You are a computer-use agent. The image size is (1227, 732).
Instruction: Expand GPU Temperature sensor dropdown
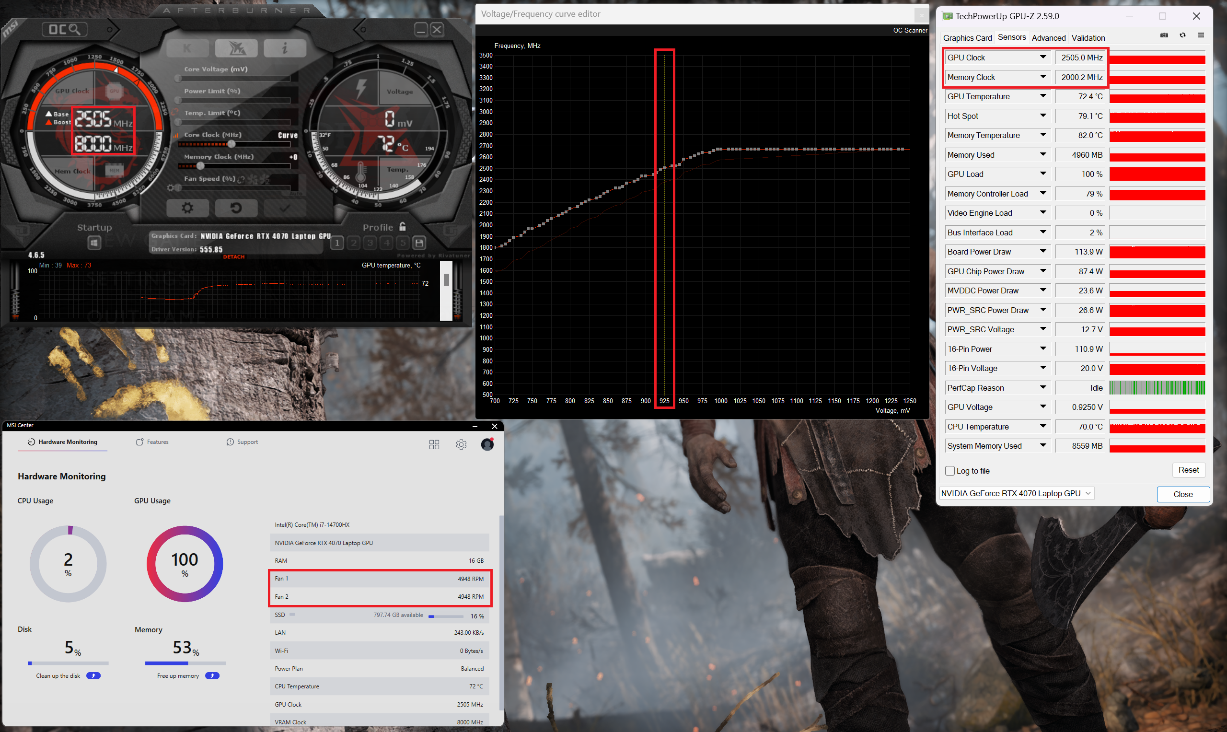click(x=1042, y=96)
